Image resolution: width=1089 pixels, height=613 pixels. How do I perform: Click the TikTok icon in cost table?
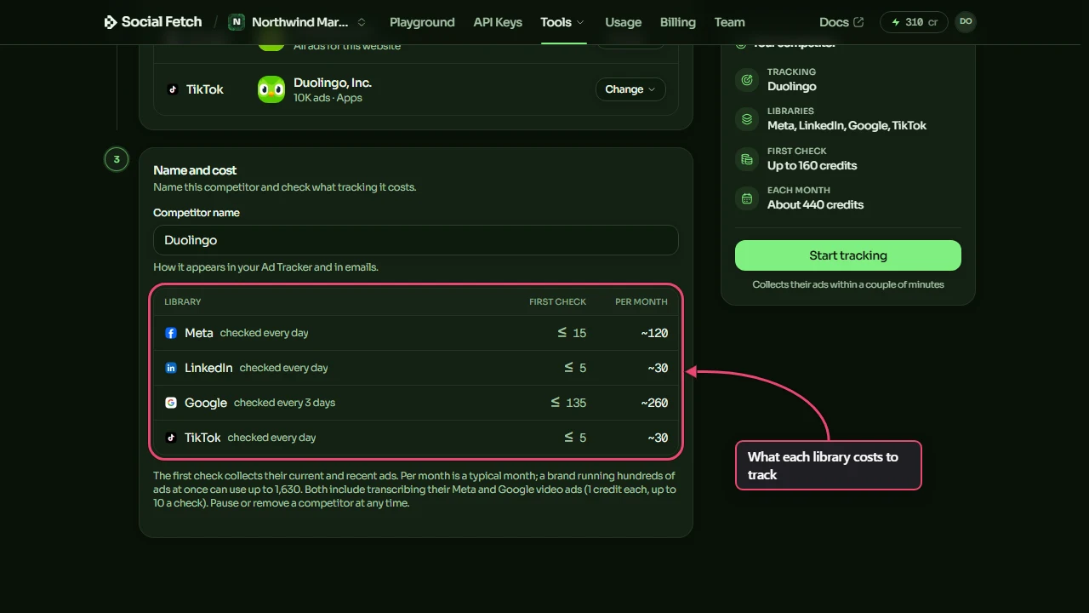pyautogui.click(x=171, y=438)
